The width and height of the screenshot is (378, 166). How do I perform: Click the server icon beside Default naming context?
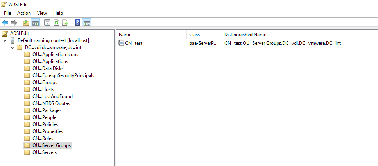point(13,40)
